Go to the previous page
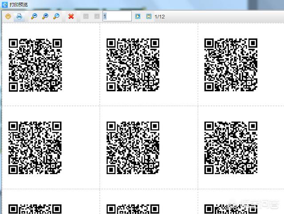Screen dimensions: 284x214 (96, 16)
